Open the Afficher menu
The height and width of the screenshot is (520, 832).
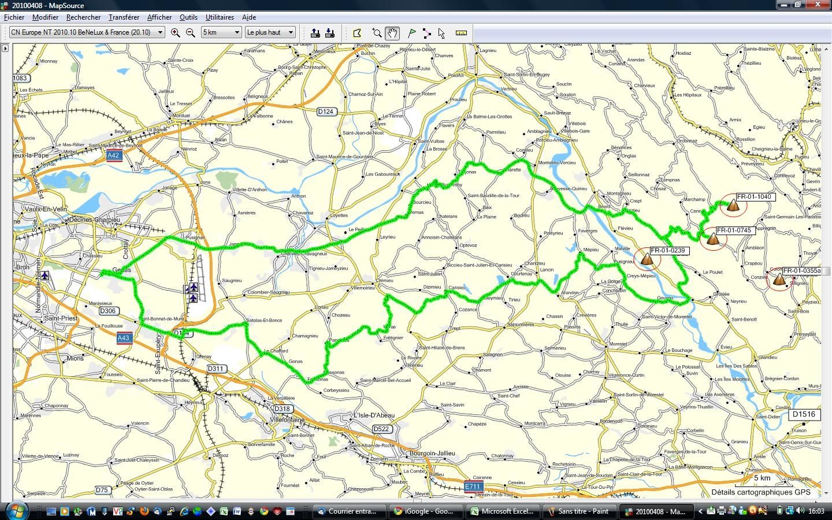[159, 17]
